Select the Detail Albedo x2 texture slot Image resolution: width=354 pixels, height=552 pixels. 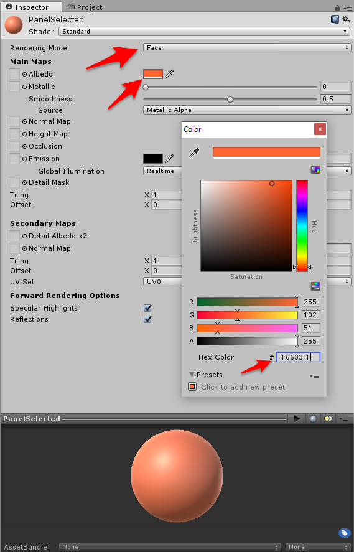coord(14,236)
